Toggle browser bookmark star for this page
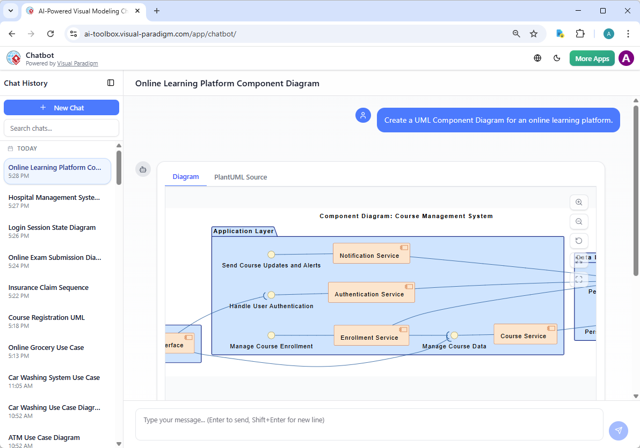This screenshot has height=448, width=640. click(x=534, y=33)
